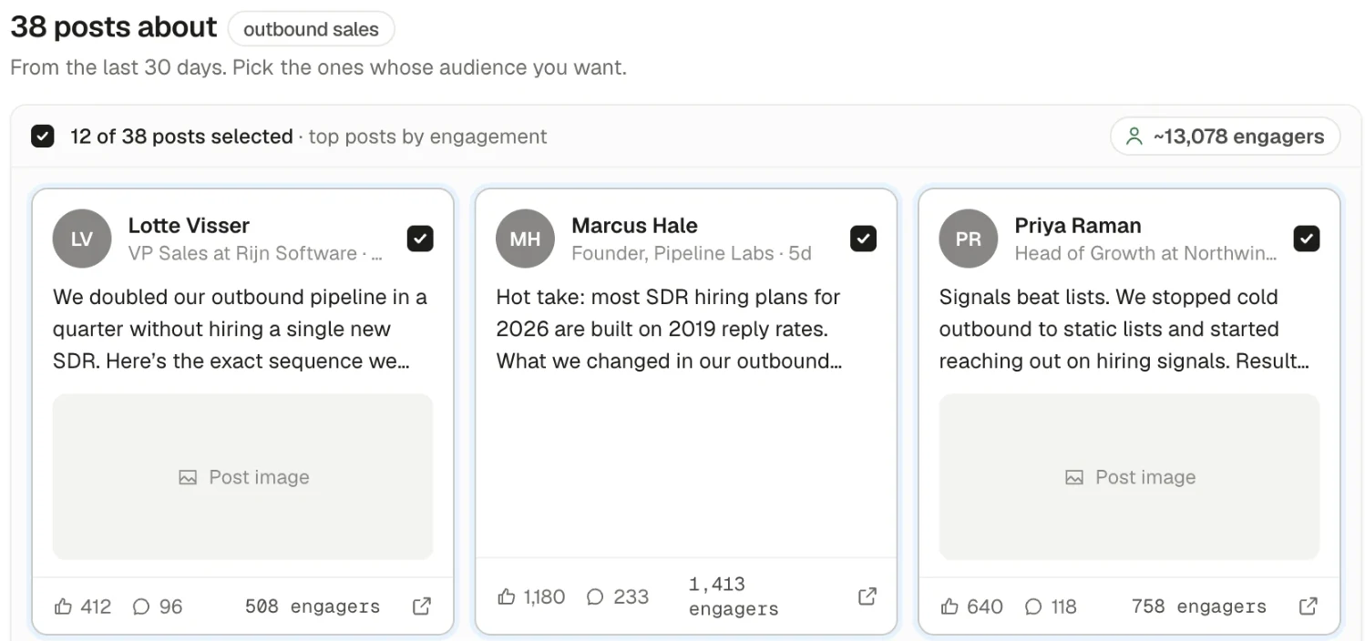Click the name Marcus Hale
Screen dimensions: 1365x641
(634, 225)
